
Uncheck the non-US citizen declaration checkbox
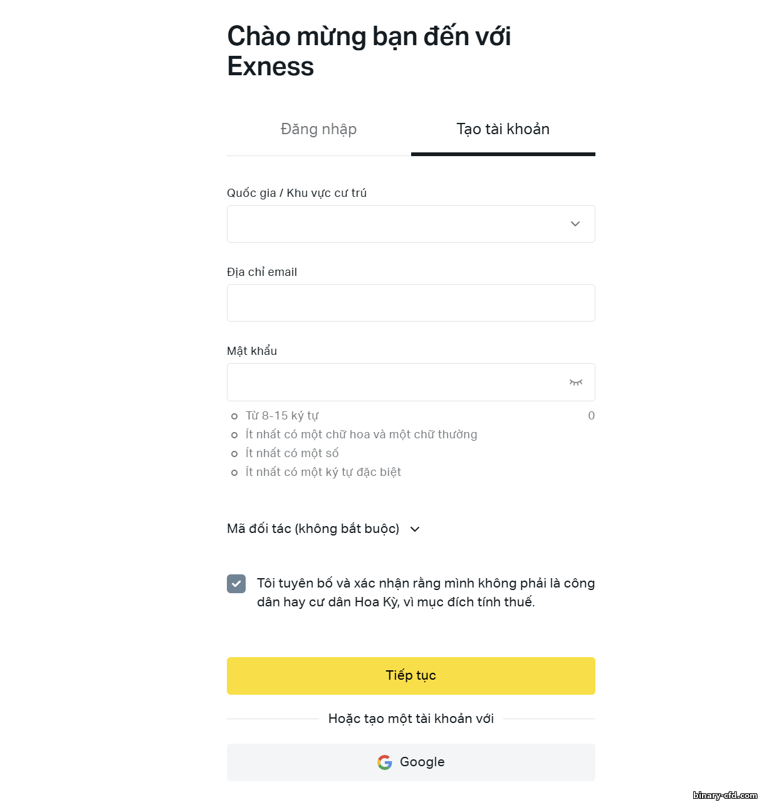(236, 584)
